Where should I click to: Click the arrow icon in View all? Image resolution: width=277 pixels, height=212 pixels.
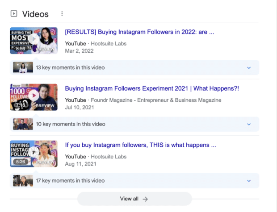tap(145, 199)
